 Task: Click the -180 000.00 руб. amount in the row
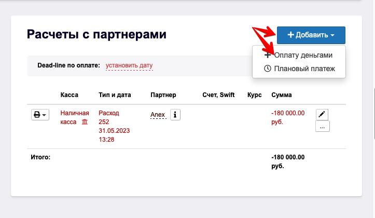click(x=288, y=117)
